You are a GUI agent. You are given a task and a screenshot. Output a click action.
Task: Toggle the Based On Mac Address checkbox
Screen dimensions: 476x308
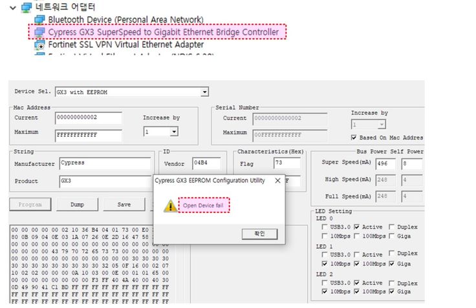tap(354, 138)
